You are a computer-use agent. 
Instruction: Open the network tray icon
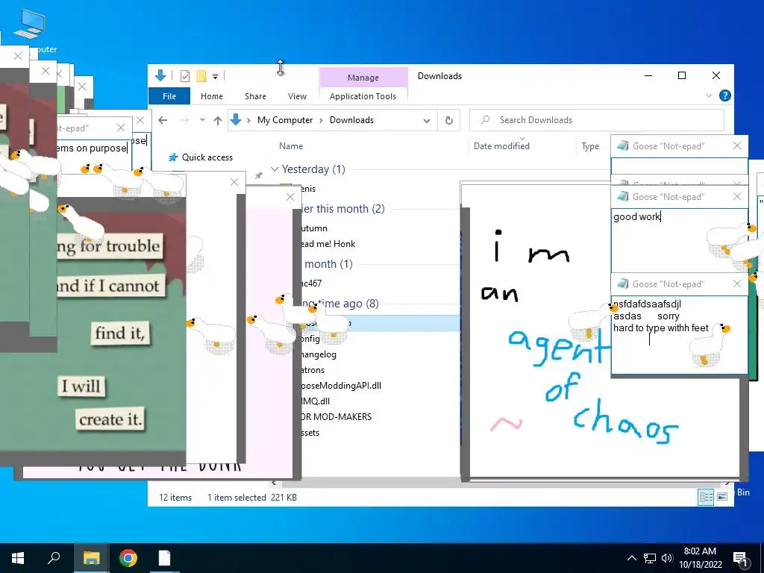coord(649,558)
